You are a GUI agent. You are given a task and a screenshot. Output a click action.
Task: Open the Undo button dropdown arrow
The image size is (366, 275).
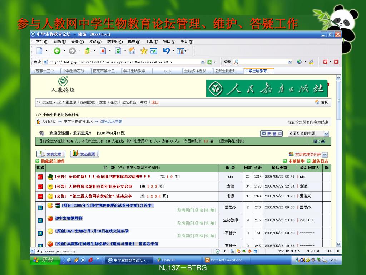coord(173,51)
